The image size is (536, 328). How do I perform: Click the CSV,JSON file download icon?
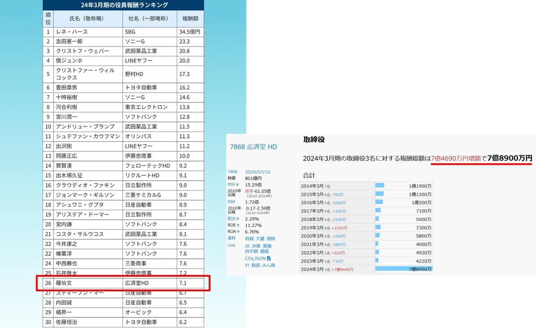[269, 258]
